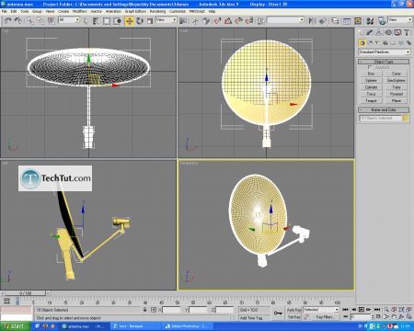The width and height of the screenshot is (414, 331).
Task: Toggle the Selection Lock padlock
Action: 144,310
